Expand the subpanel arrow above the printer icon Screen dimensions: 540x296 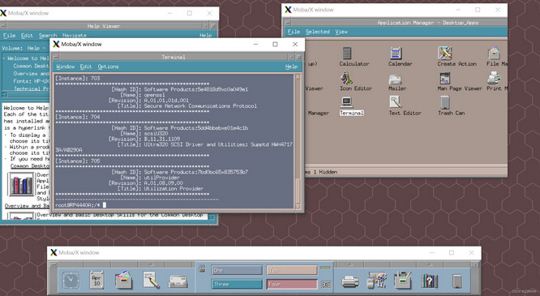[350, 264]
